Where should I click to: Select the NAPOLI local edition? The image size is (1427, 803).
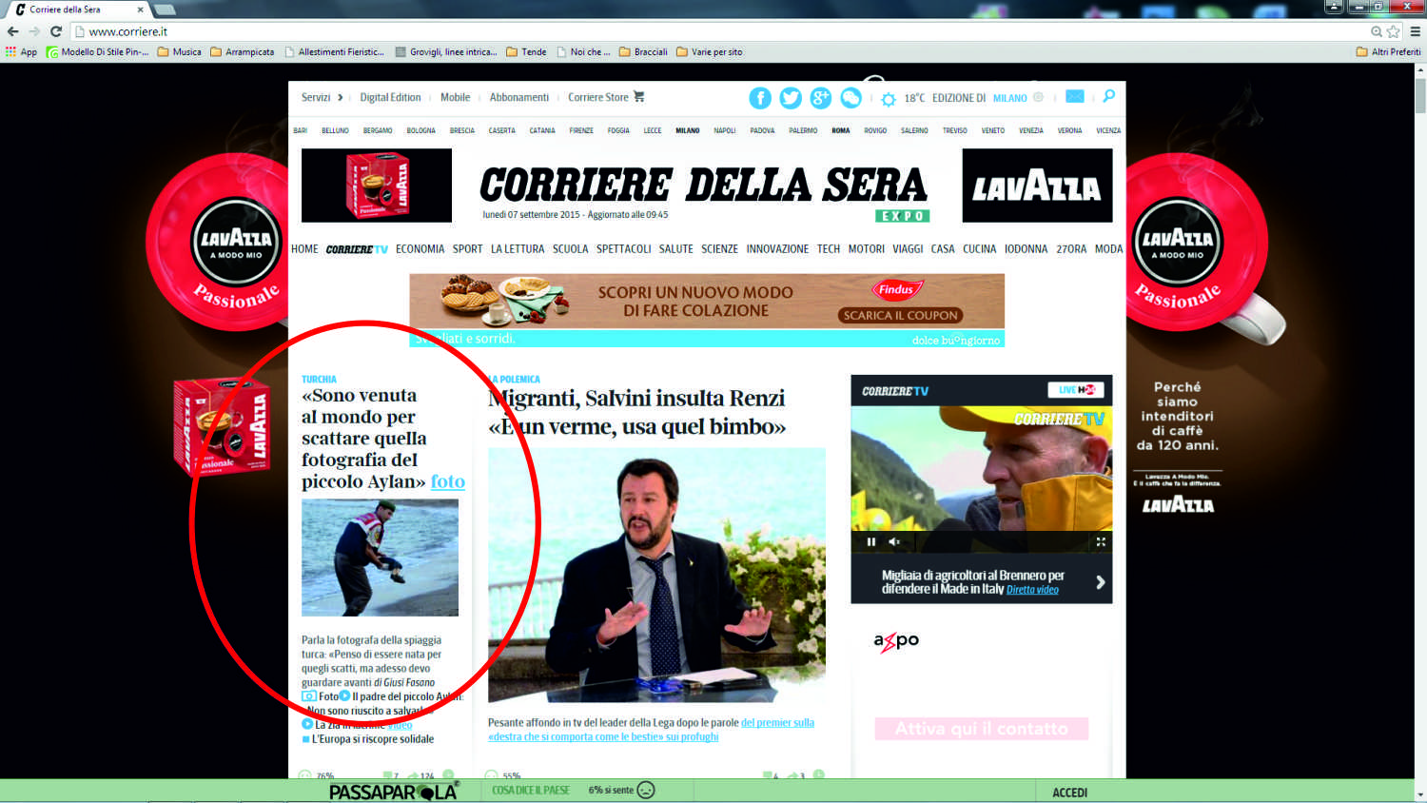(x=725, y=130)
